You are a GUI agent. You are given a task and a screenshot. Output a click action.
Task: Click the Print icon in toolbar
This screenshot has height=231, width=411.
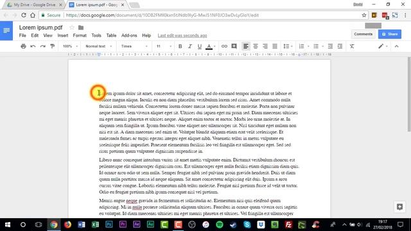coord(23,46)
